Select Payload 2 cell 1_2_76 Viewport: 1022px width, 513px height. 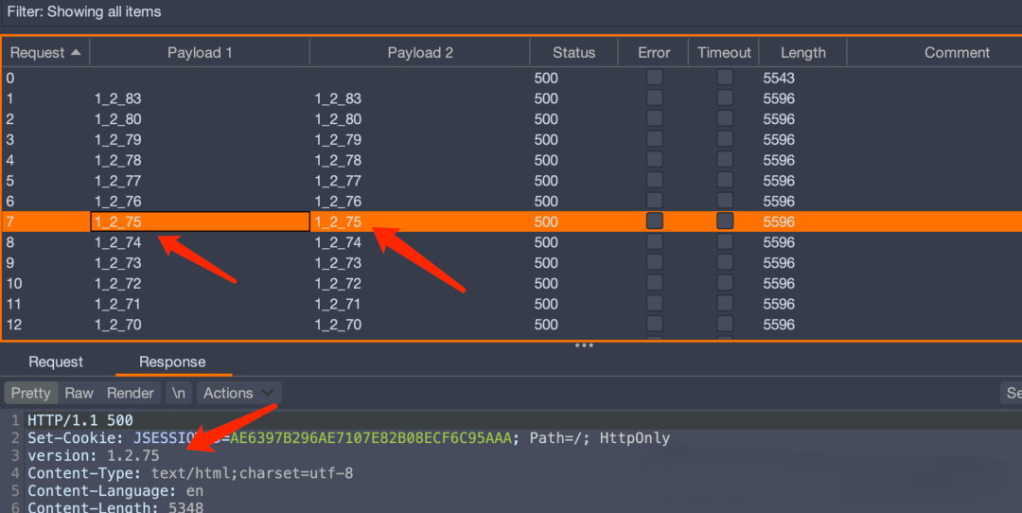click(x=338, y=202)
